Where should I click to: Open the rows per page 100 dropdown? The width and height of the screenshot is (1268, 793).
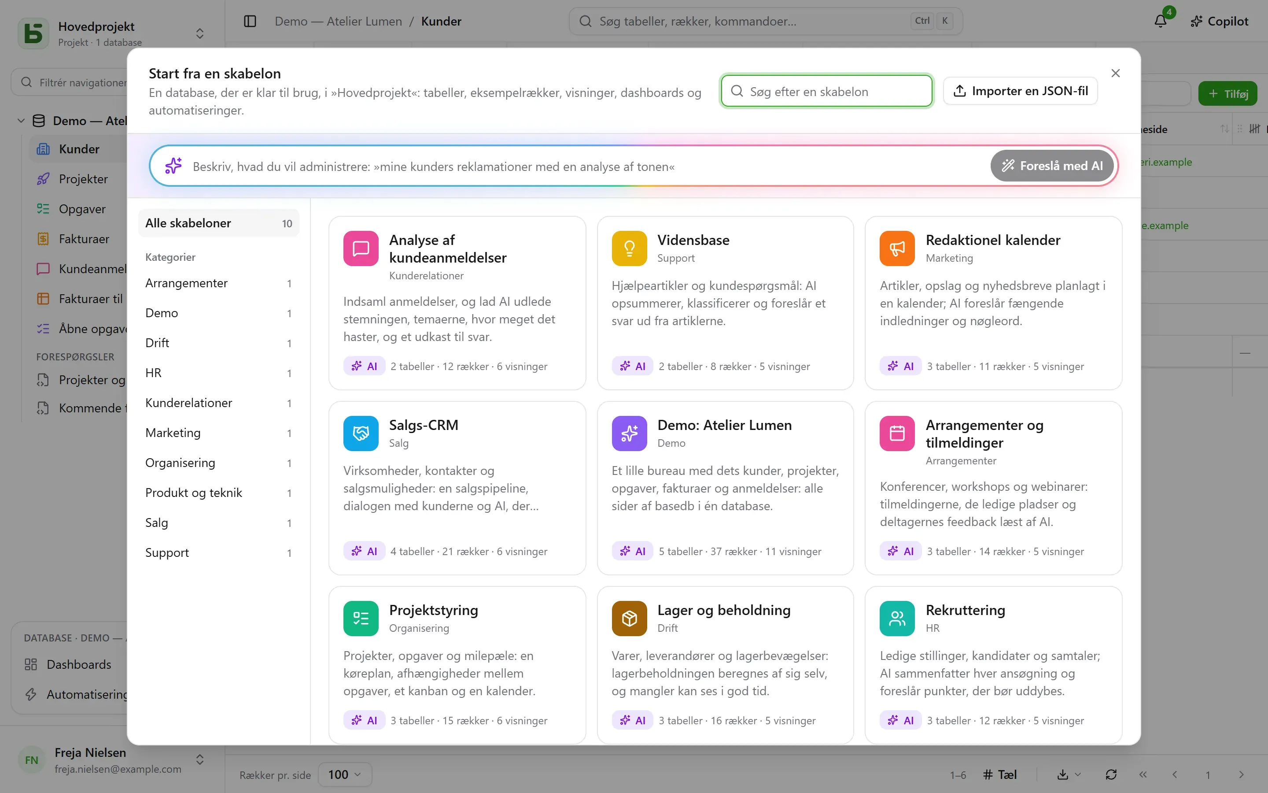[345, 774]
